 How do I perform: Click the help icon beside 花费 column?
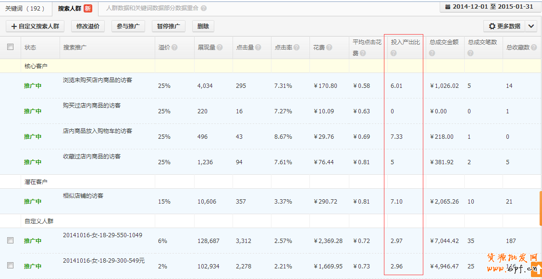pos(329,48)
